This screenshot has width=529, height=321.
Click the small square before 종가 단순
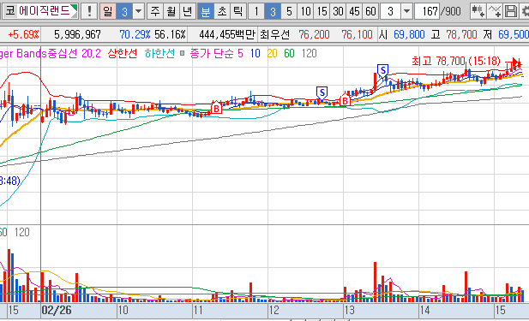pos(182,53)
